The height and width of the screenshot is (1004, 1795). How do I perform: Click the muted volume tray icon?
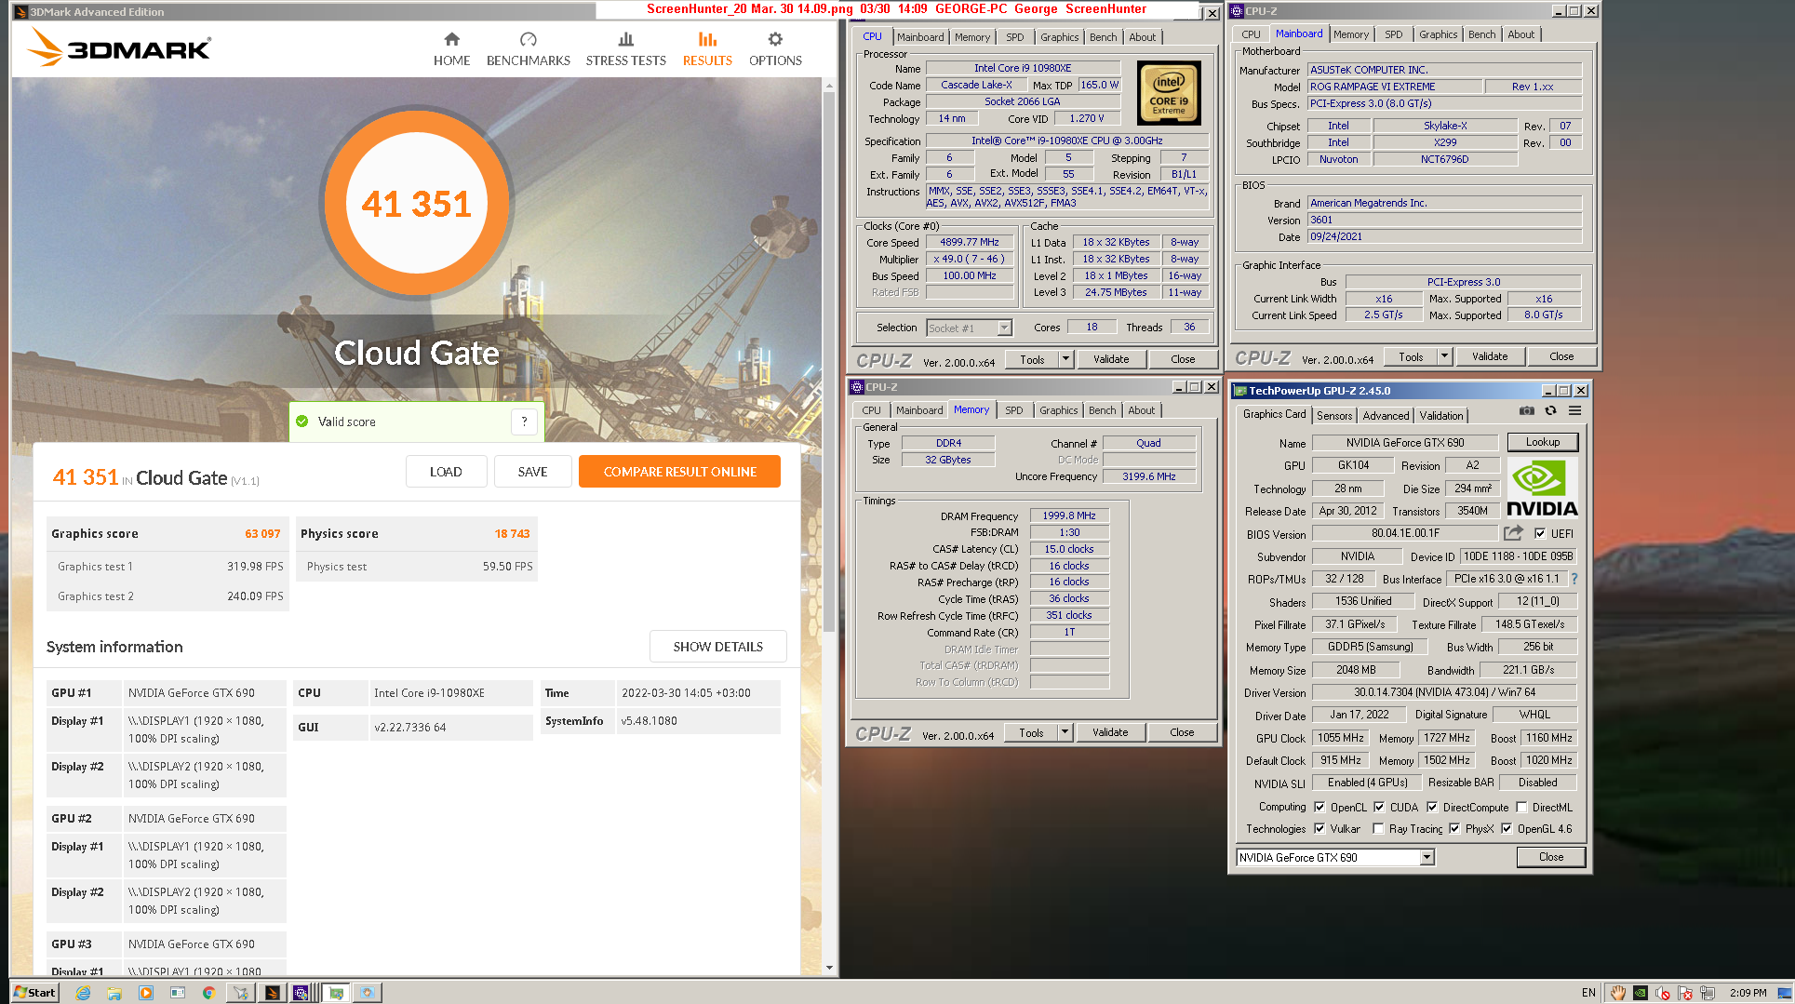click(1663, 993)
